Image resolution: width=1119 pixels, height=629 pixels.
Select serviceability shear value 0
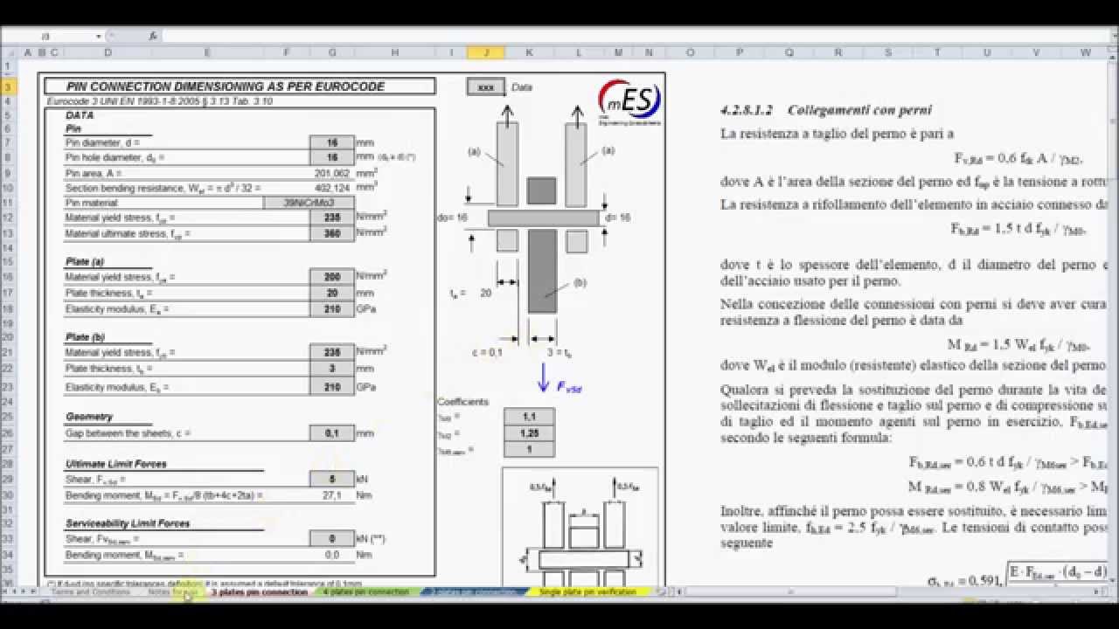[x=332, y=539]
